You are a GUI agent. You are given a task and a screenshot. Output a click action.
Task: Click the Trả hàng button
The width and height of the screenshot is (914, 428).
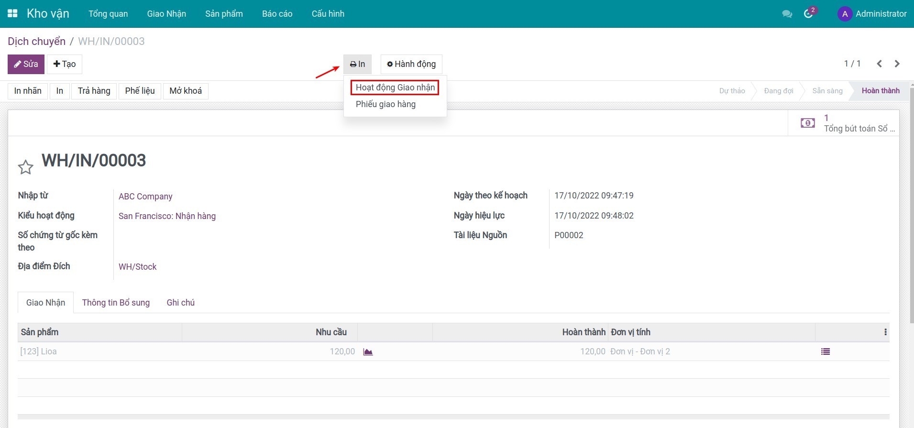(94, 91)
